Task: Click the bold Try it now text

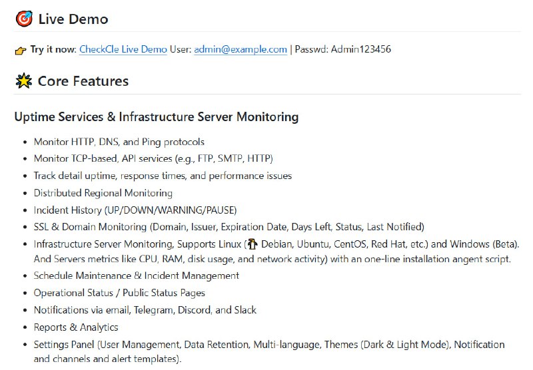Action: pos(53,49)
